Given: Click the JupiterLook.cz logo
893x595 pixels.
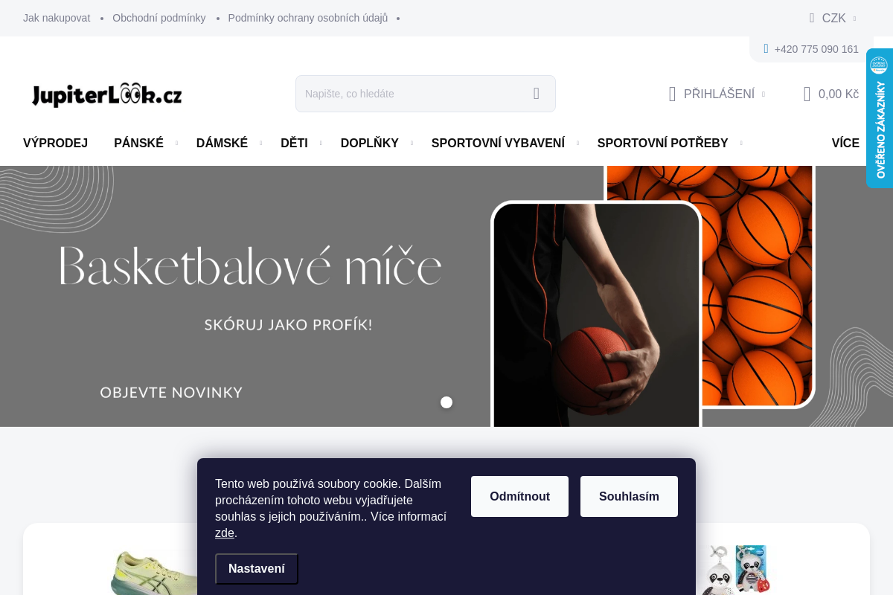Looking at the screenshot, I should pos(106,94).
